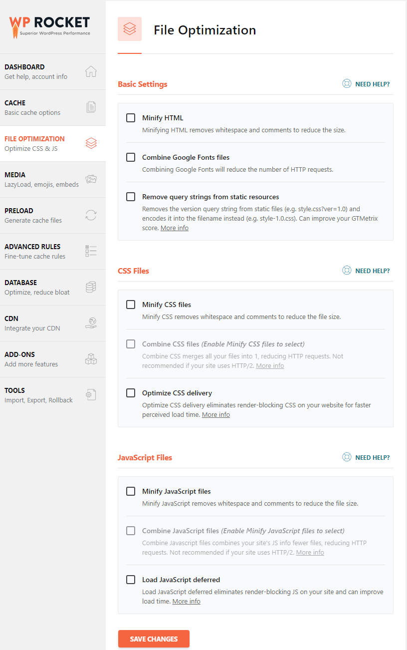Enable Minify CSS files checkbox
Image resolution: width=407 pixels, height=650 pixels.
(131, 305)
